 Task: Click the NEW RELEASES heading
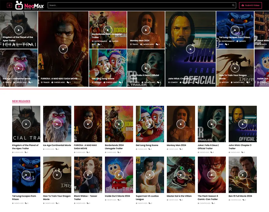point(21,101)
